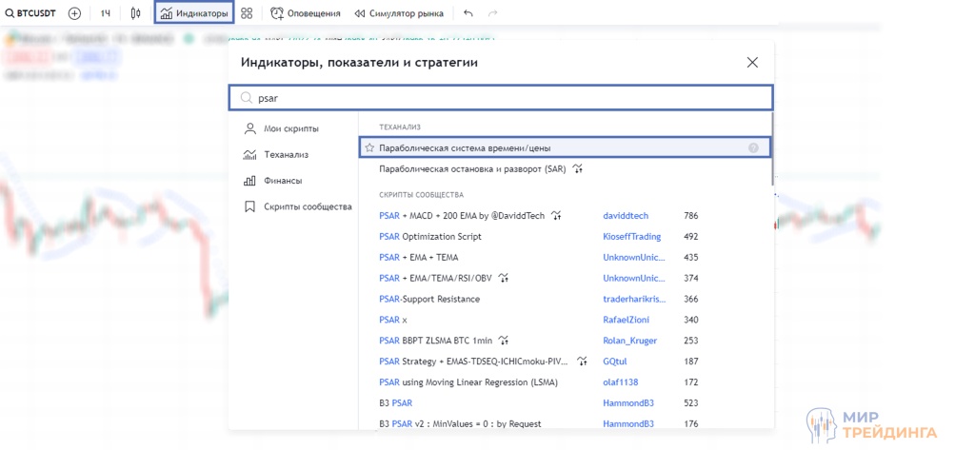Select Мои скрипты in the sidebar
Screen dimensions: 975x450
coord(290,128)
